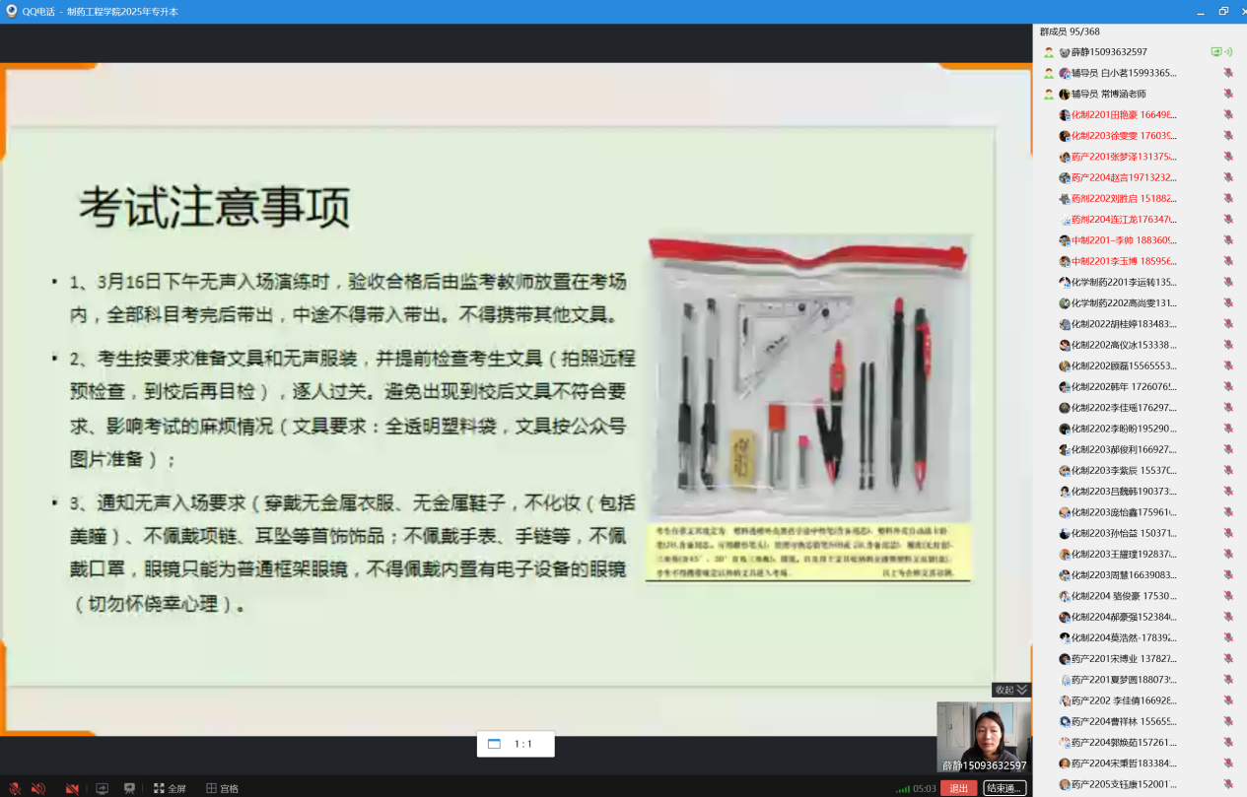
Task: Click the presentation board icon
Action: pyautogui.click(x=129, y=788)
